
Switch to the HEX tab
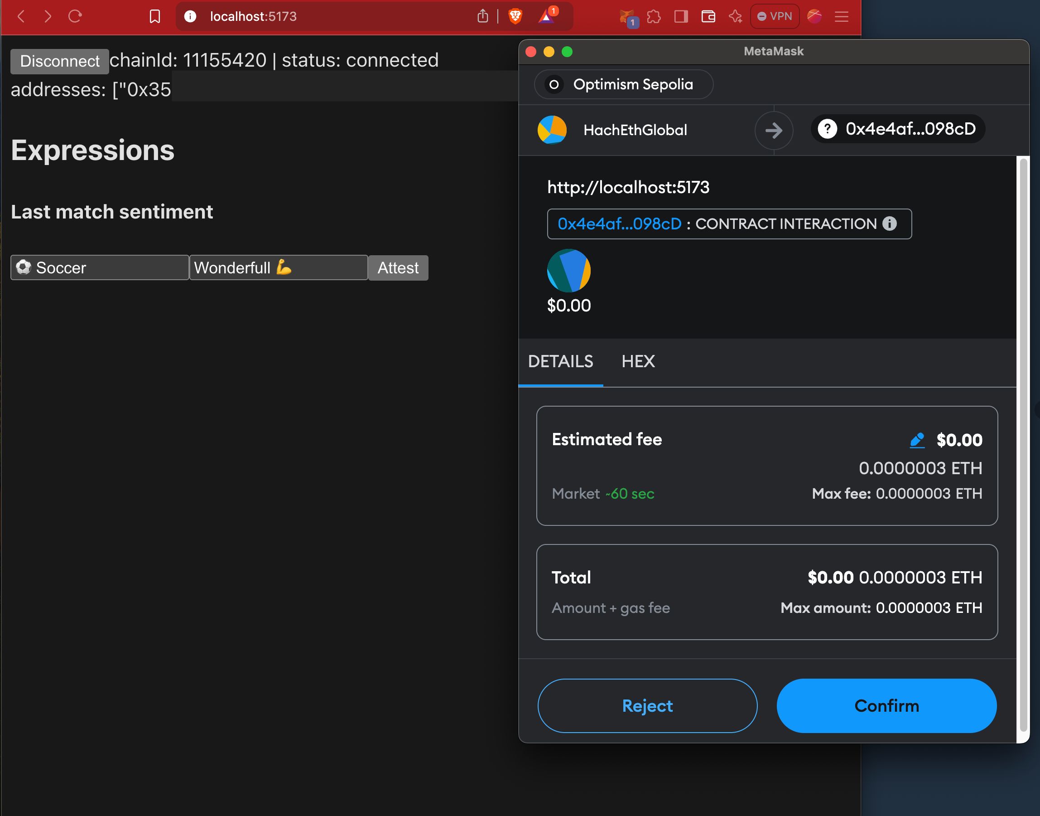(638, 362)
